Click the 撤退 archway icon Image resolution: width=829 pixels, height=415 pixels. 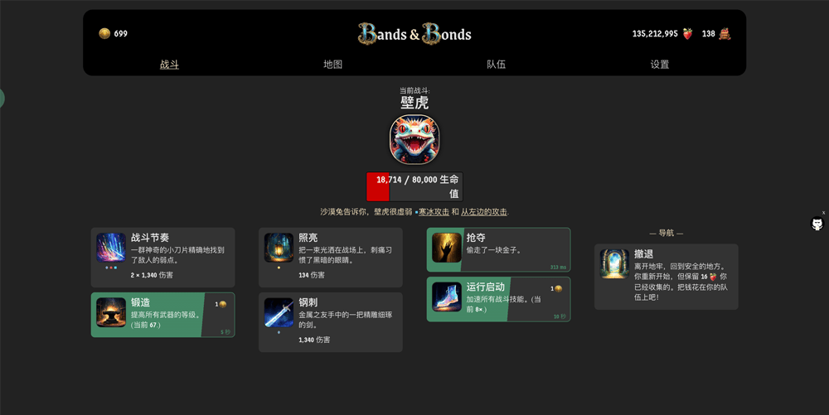coord(614,264)
